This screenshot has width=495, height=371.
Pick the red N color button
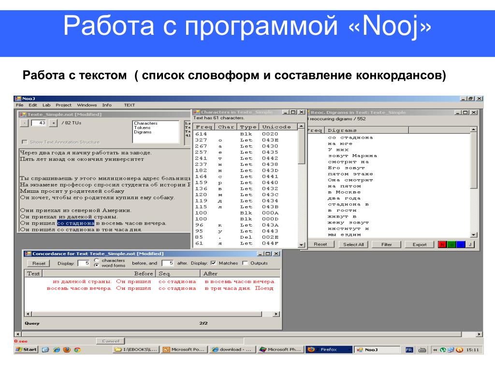[442, 244]
